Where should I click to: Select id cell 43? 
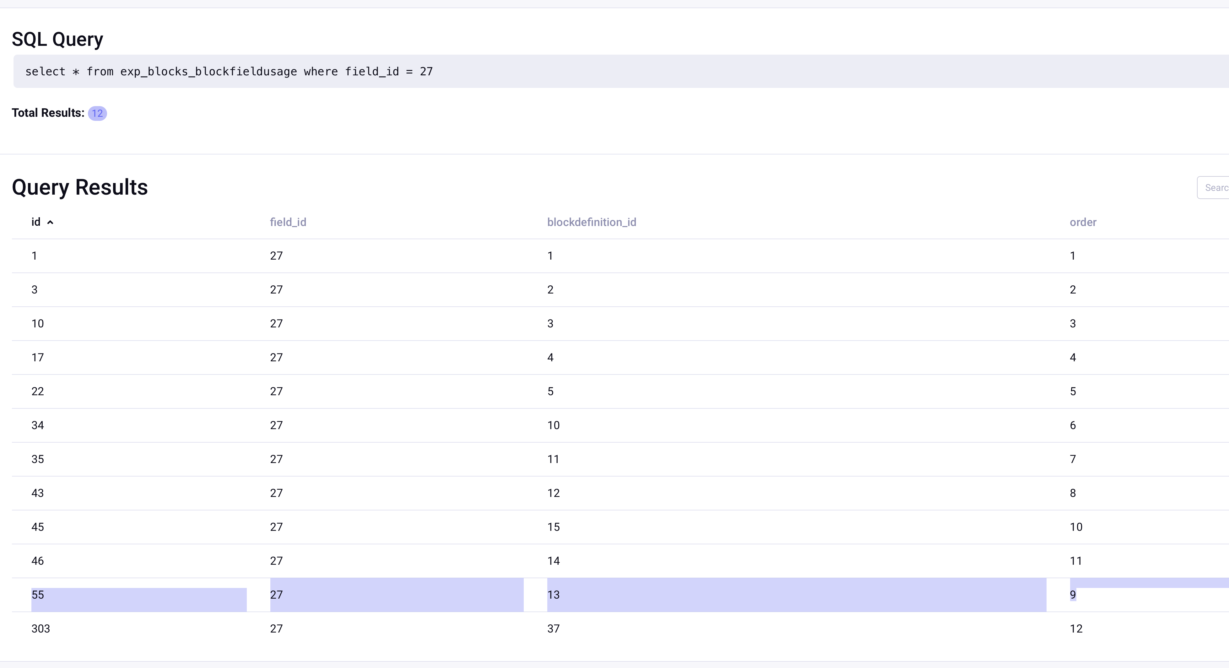38,493
